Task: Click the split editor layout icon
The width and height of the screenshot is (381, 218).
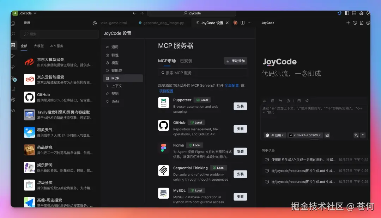Action: click(242, 22)
